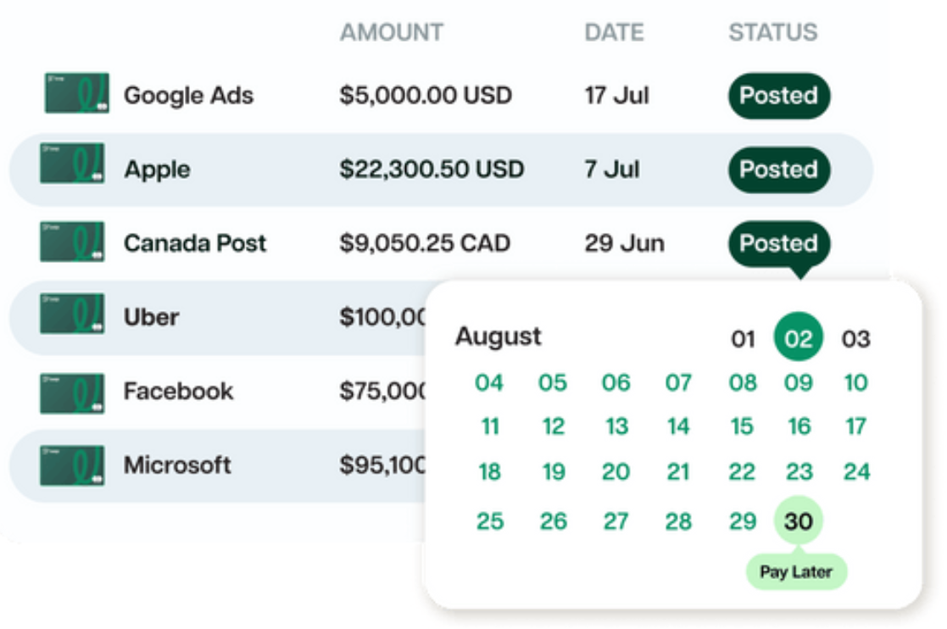Select August 30 on the calendar
The image size is (947, 629).
point(798,521)
